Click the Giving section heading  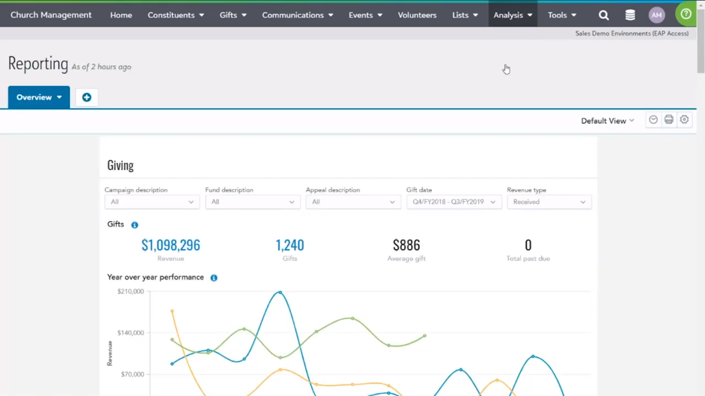[x=120, y=165]
